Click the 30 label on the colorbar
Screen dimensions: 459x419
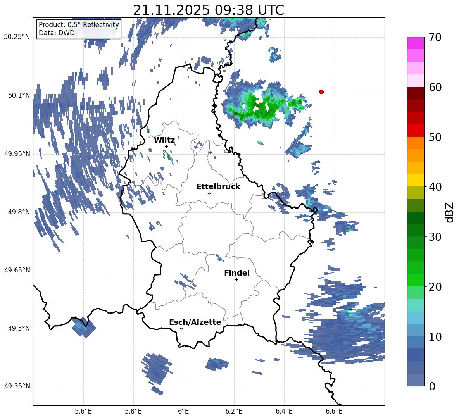[435, 237]
